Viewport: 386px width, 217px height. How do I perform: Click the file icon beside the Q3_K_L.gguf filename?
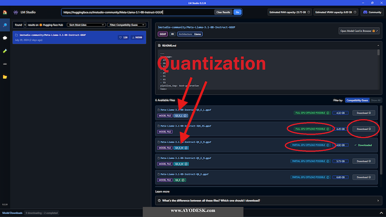tap(159, 110)
